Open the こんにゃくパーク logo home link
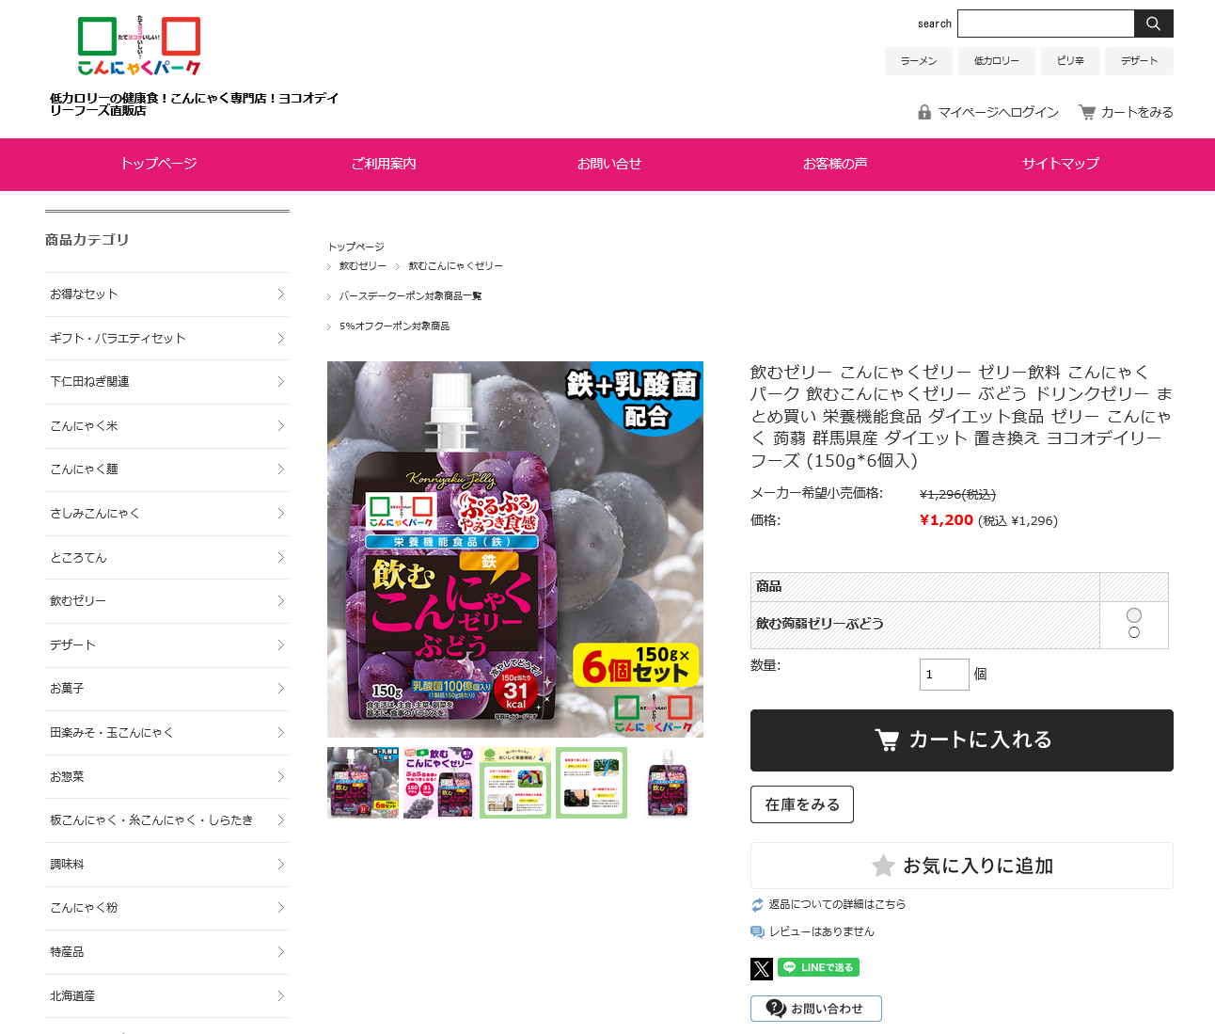1215x1034 pixels. coord(139,46)
